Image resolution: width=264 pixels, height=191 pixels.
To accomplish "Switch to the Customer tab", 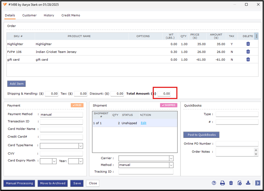I will [29, 15].
